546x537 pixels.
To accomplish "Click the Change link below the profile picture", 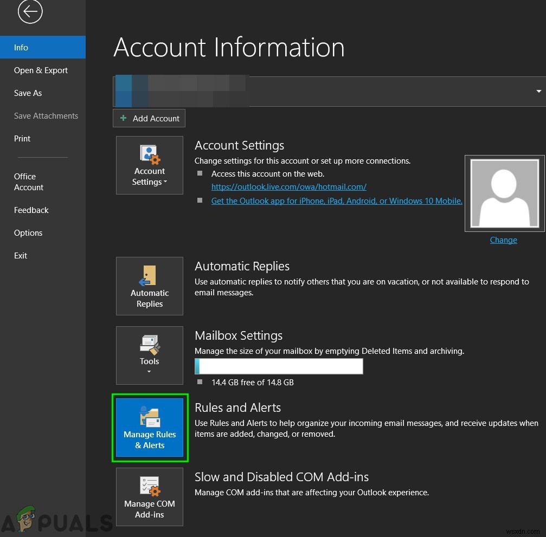I will [x=503, y=240].
